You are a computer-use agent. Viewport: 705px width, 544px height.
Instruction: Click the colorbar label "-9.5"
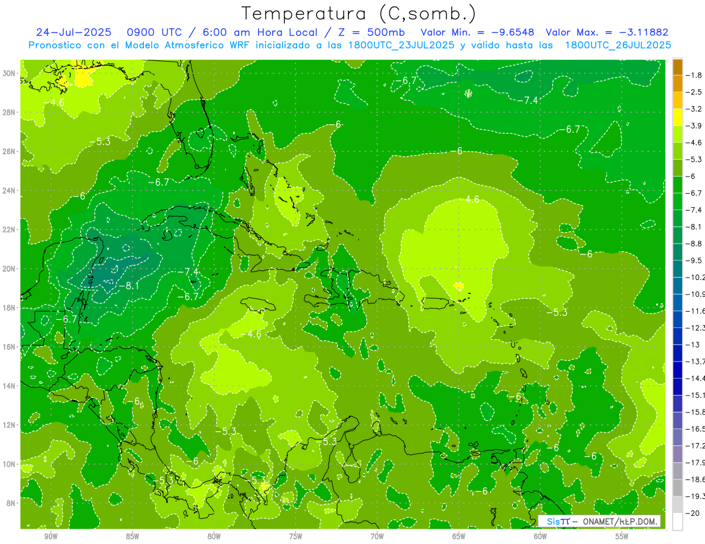click(694, 261)
